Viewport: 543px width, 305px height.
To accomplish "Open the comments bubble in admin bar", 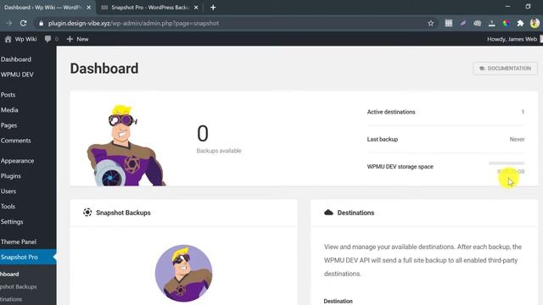I will pyautogui.click(x=48, y=39).
